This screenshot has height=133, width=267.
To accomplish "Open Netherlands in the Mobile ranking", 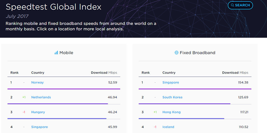I will pos(41,97).
